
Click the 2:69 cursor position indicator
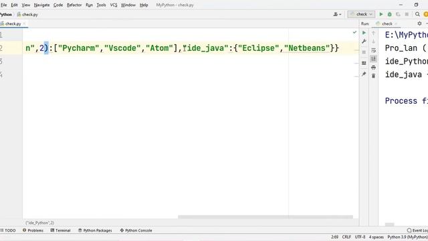click(x=334, y=237)
